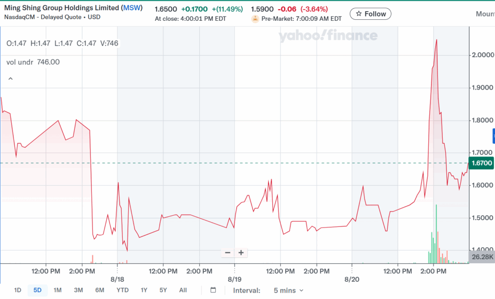
Task: Switch to the YTD chart range
Action: (123, 290)
